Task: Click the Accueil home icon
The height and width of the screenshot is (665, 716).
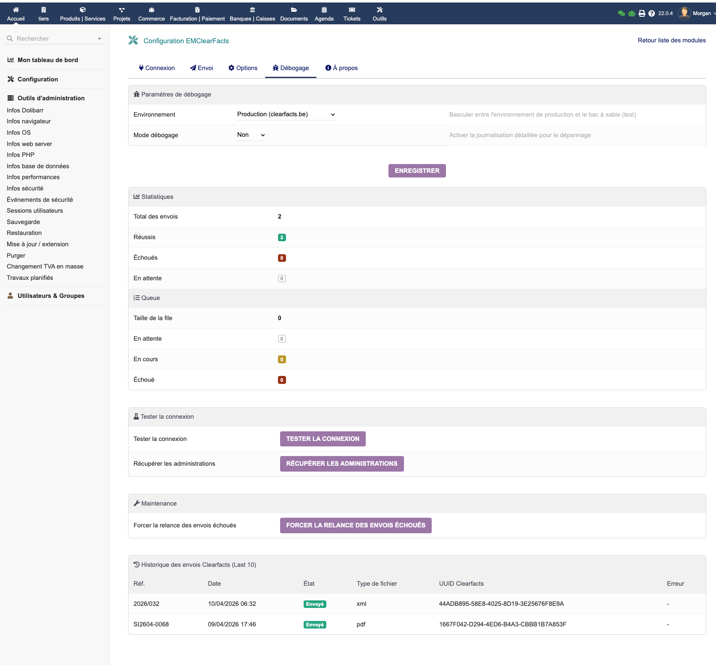Action: [16, 10]
